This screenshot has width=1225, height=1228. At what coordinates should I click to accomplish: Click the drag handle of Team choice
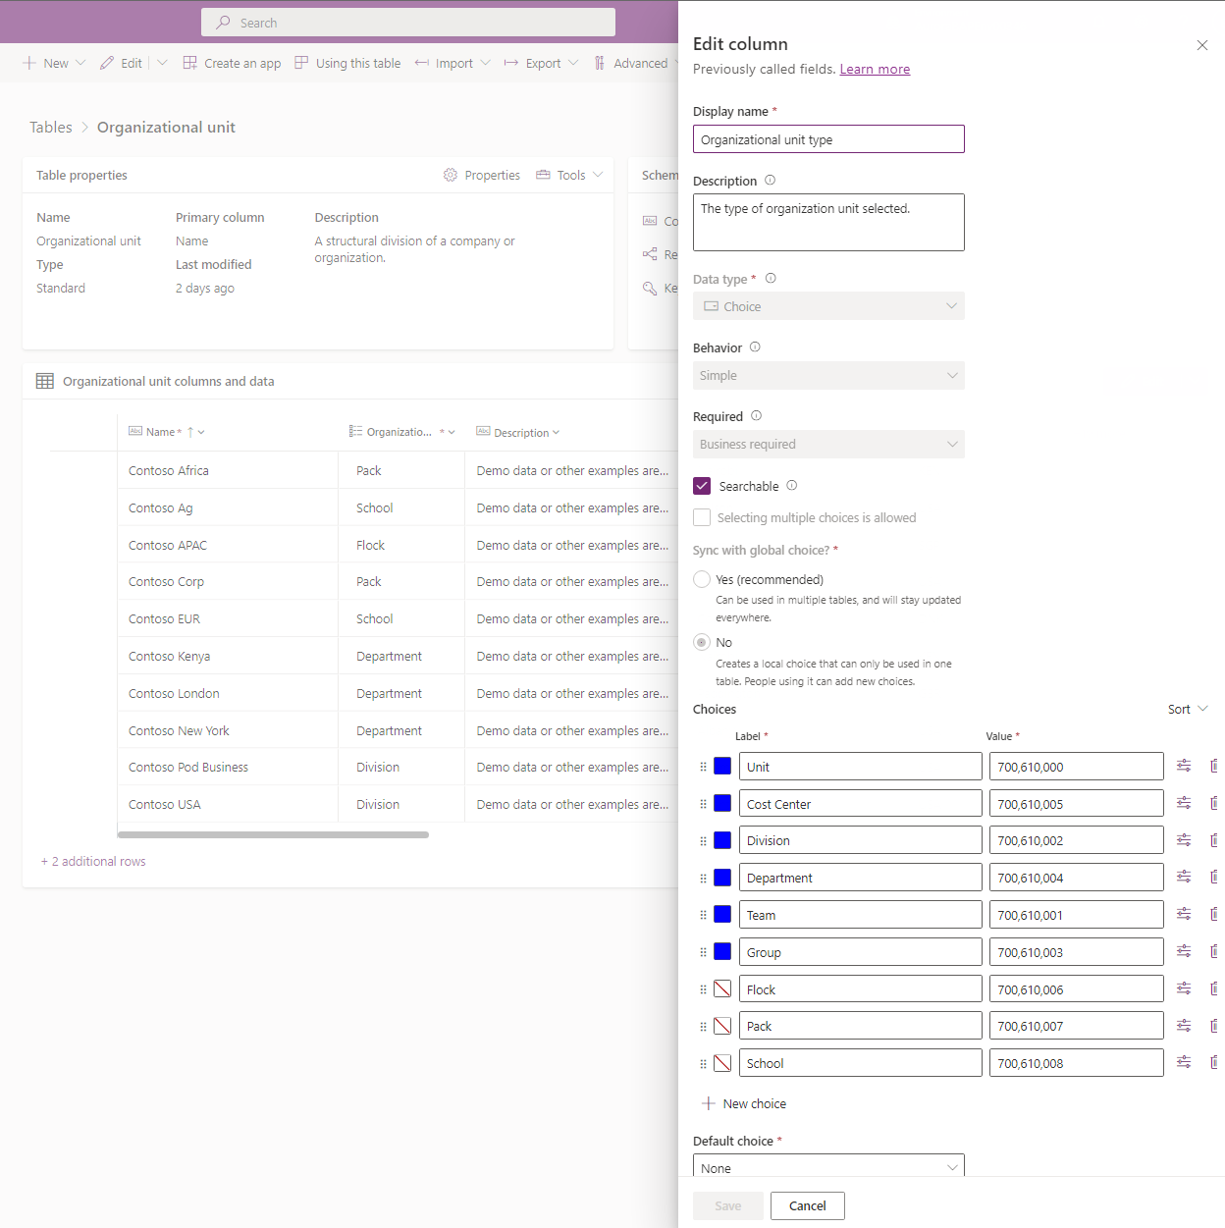point(703,915)
